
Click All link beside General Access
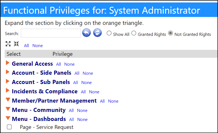pyautogui.click(x=58, y=64)
